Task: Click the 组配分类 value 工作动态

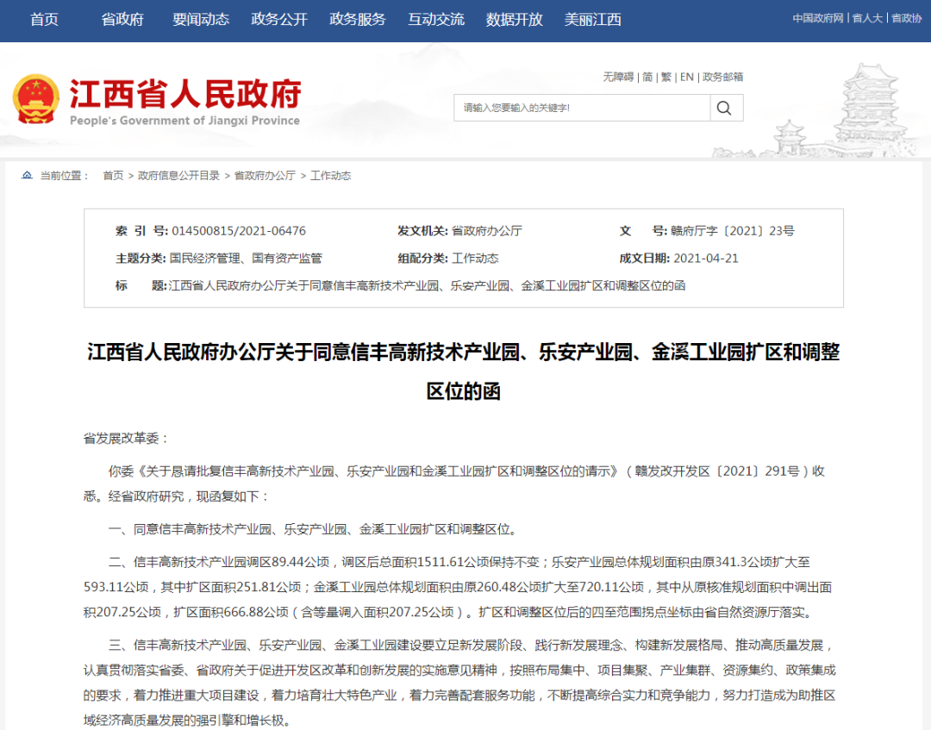Action: pos(475,259)
